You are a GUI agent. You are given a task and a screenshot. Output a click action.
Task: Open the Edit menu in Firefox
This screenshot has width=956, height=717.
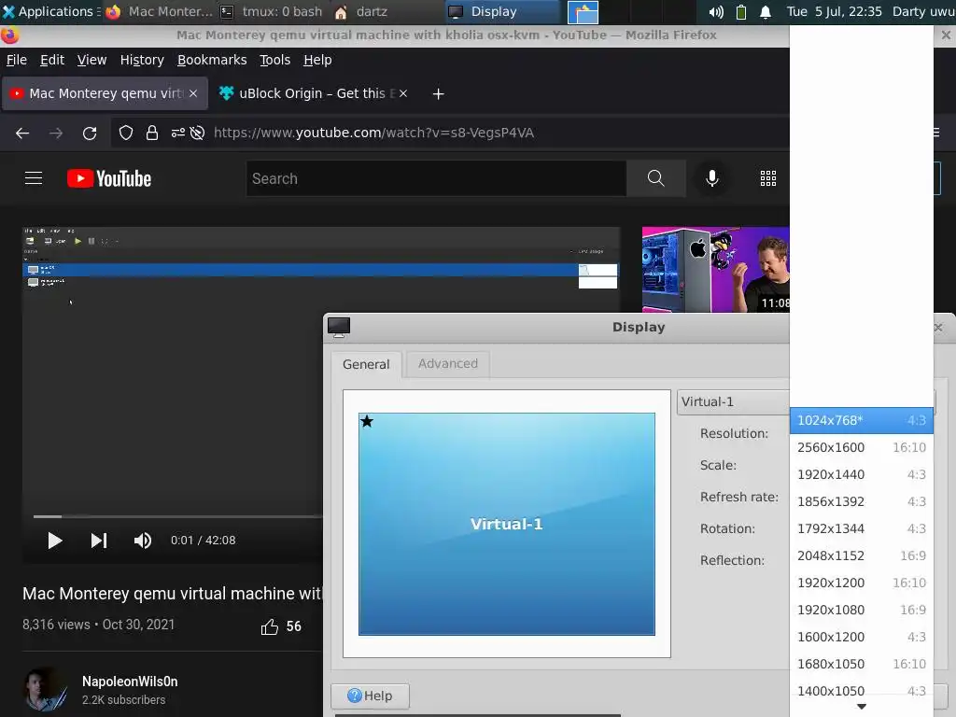tap(52, 60)
